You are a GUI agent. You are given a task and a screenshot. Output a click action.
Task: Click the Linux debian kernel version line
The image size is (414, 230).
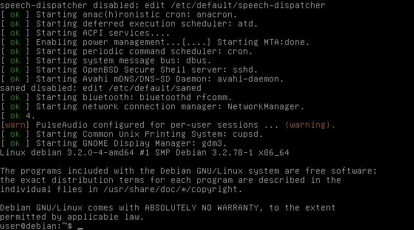(145, 152)
